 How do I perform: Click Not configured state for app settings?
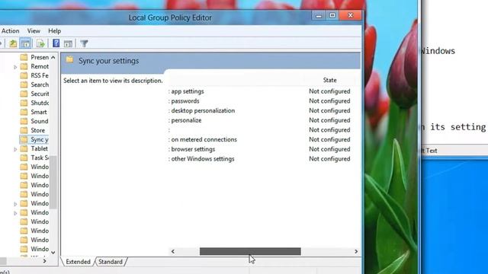coord(329,91)
